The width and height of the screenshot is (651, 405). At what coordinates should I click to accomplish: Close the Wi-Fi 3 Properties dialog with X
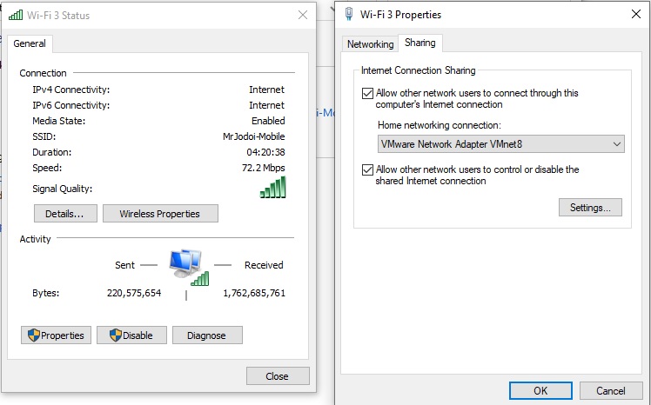(x=636, y=14)
